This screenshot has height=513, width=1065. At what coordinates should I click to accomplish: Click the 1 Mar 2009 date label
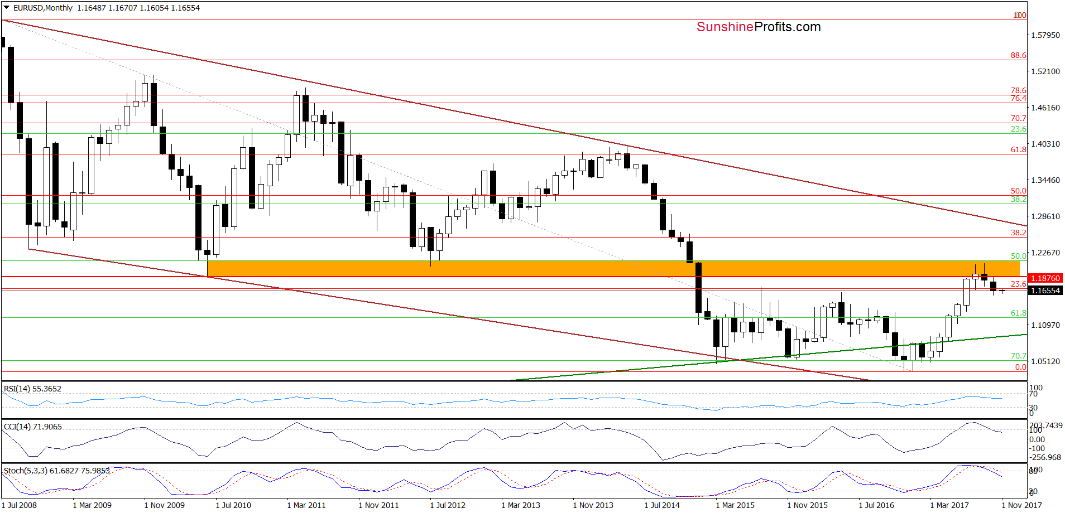click(x=92, y=505)
